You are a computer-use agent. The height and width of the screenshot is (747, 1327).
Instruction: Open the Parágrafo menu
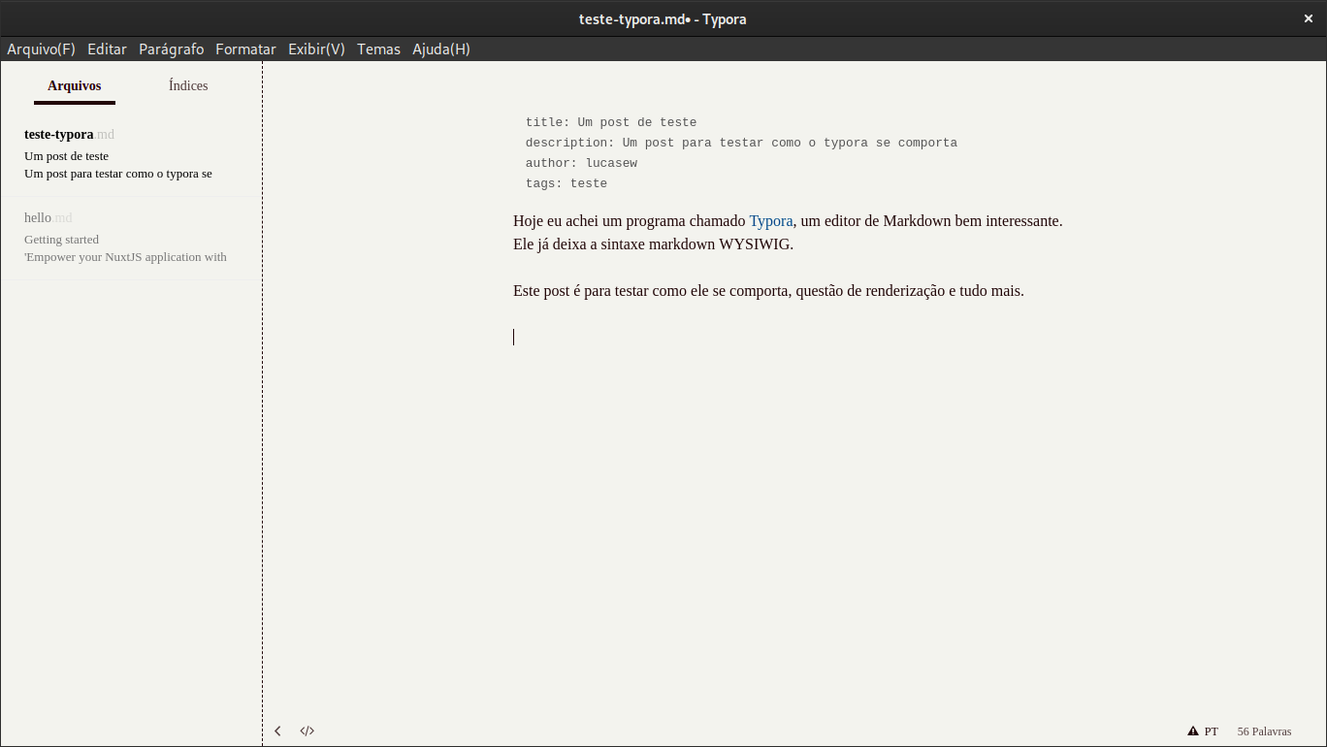click(171, 49)
